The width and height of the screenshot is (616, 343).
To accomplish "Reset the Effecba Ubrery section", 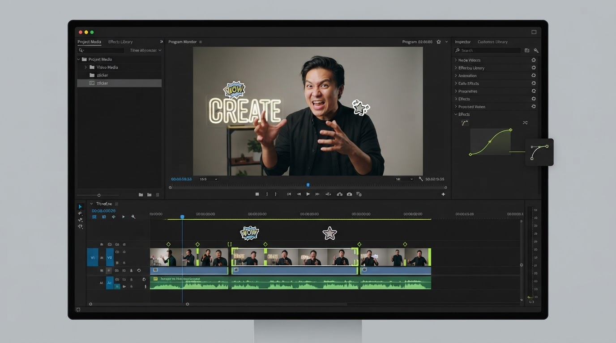I will (534, 68).
